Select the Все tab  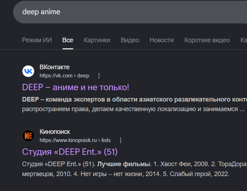(68, 40)
